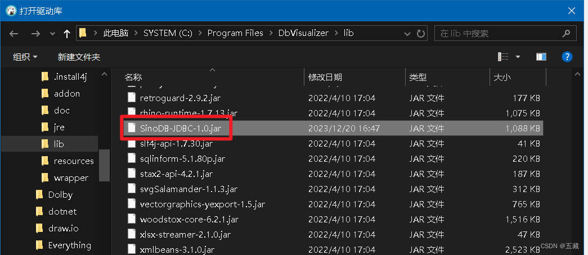
Task: Select rhino-runtime-1.7.13.jar file
Action: click(188, 113)
